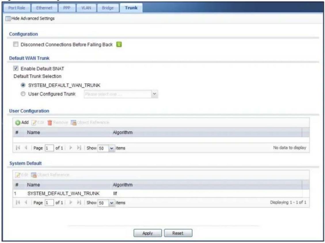Image resolution: width=325 pixels, height=243 pixels.
Task: Open the PPP tab
Action: [66, 8]
